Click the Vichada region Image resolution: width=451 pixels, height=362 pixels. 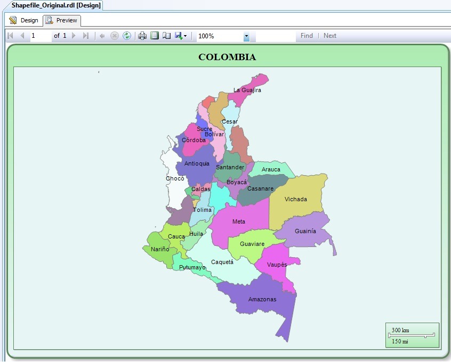[x=296, y=199]
